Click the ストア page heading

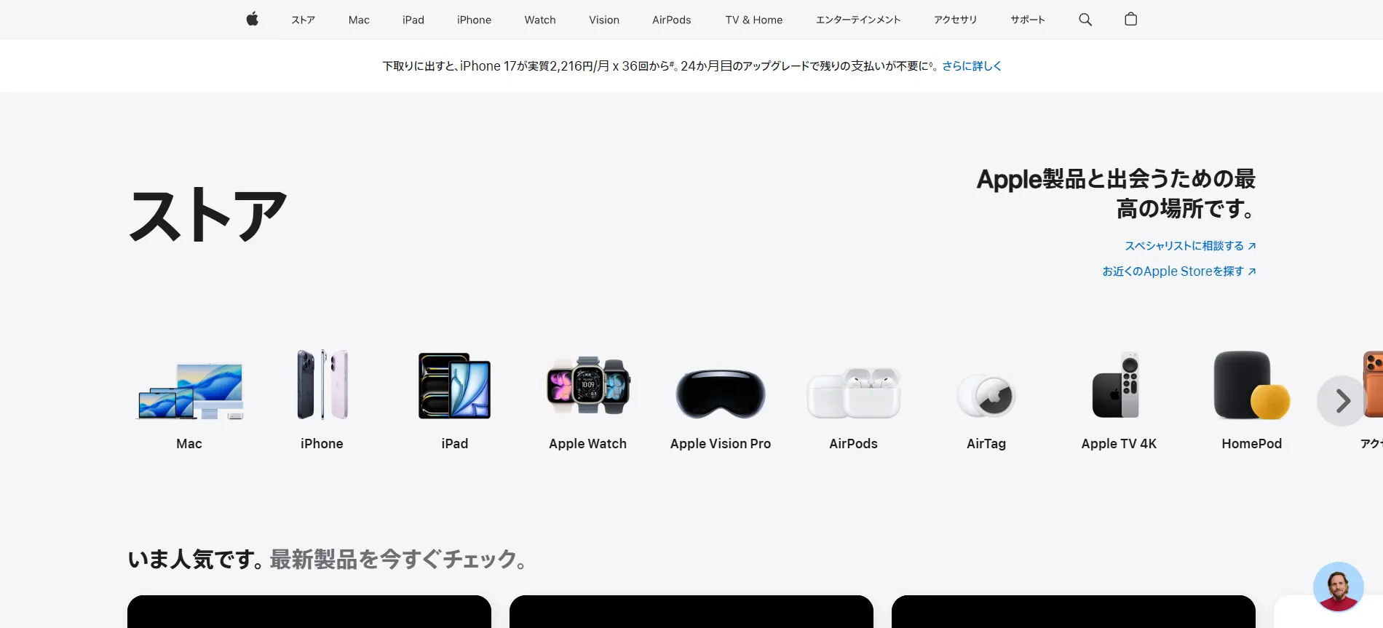tap(208, 215)
